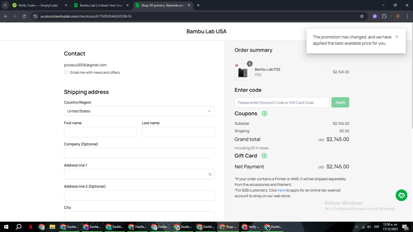Click the Grand total $2,745.00 amount
Image resolution: width=413 pixels, height=232 pixels.
point(338,139)
